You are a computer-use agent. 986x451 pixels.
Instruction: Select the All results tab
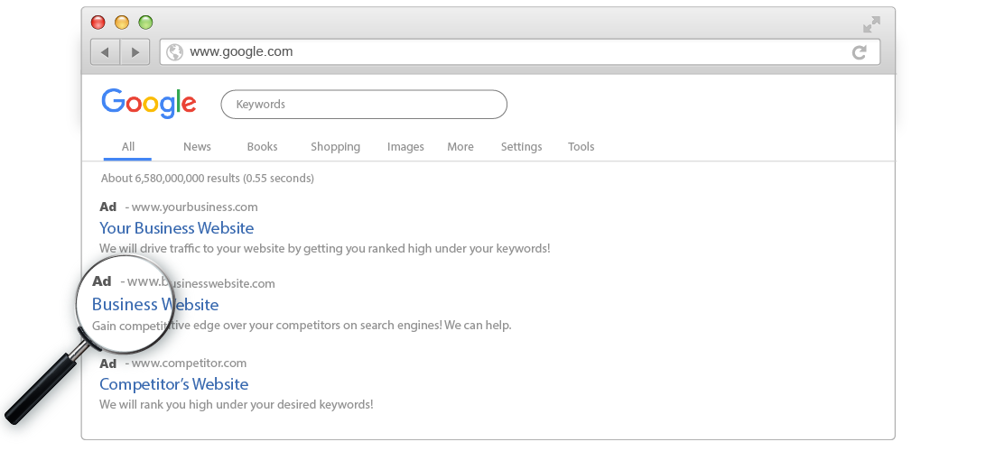128,147
